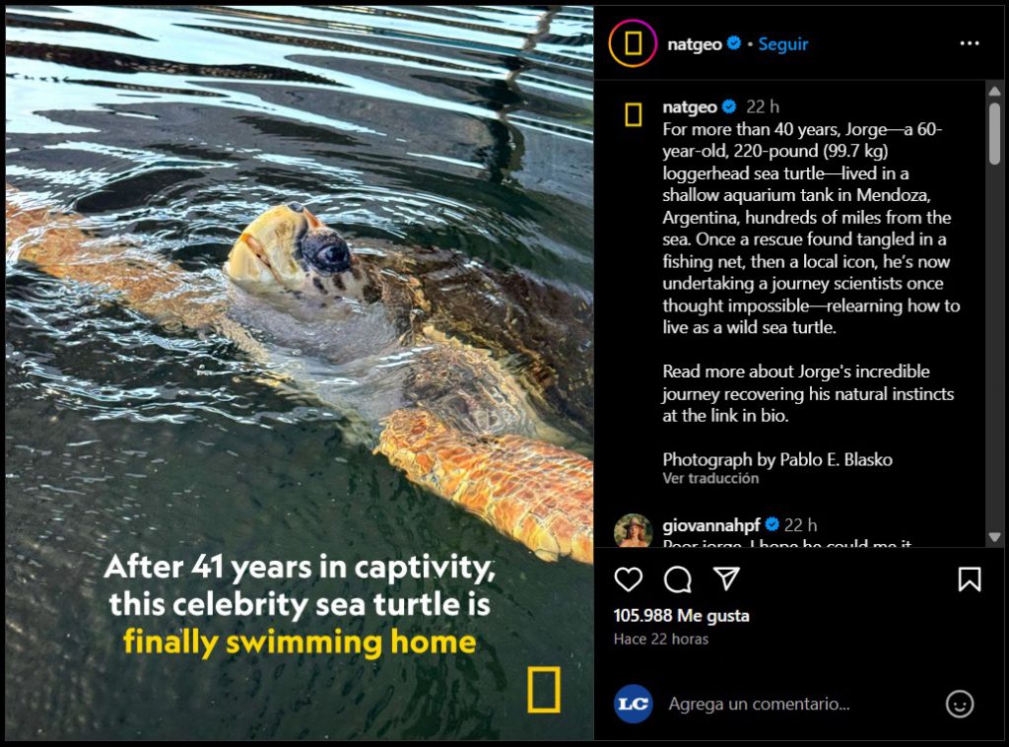Open natgeo username in caption
Screen dimensions: 1009x747
(690, 106)
